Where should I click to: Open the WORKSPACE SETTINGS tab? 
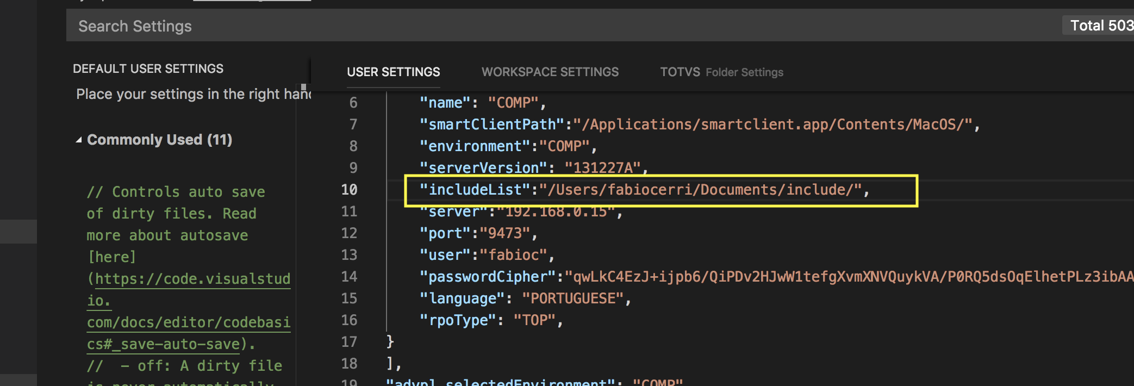coord(550,72)
